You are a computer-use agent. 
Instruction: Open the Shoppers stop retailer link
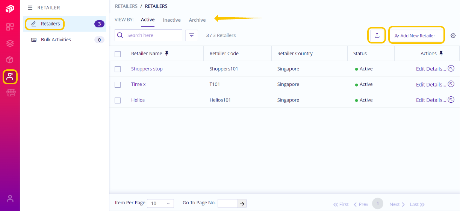[147, 69]
